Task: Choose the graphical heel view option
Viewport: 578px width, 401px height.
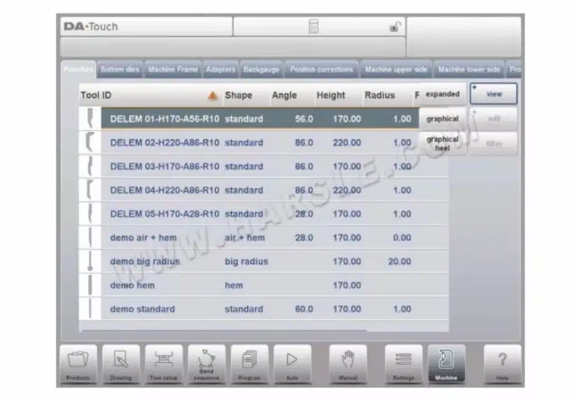Action: [443, 143]
